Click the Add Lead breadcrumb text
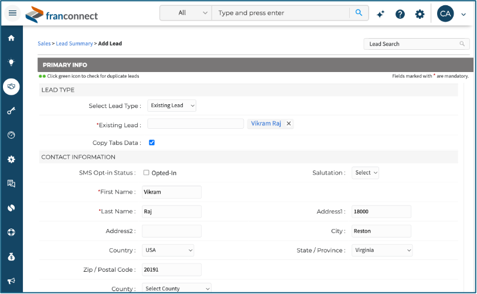477x294 pixels. 110,43
